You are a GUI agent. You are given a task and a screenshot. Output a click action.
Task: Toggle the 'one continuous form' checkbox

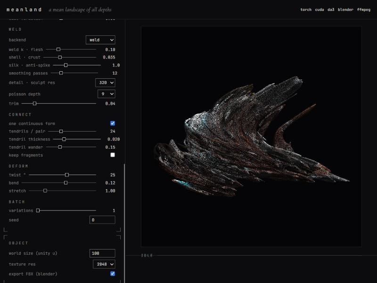point(113,123)
